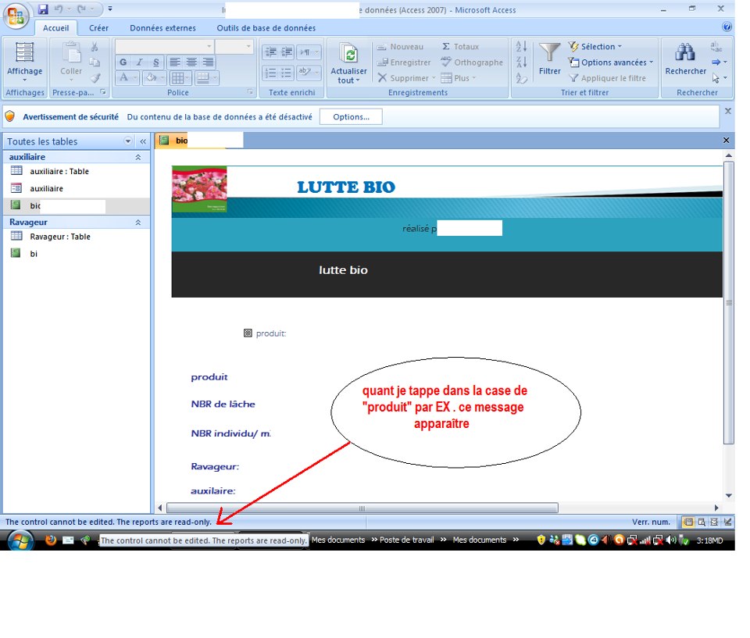Click the security warning Options... button

click(x=351, y=116)
